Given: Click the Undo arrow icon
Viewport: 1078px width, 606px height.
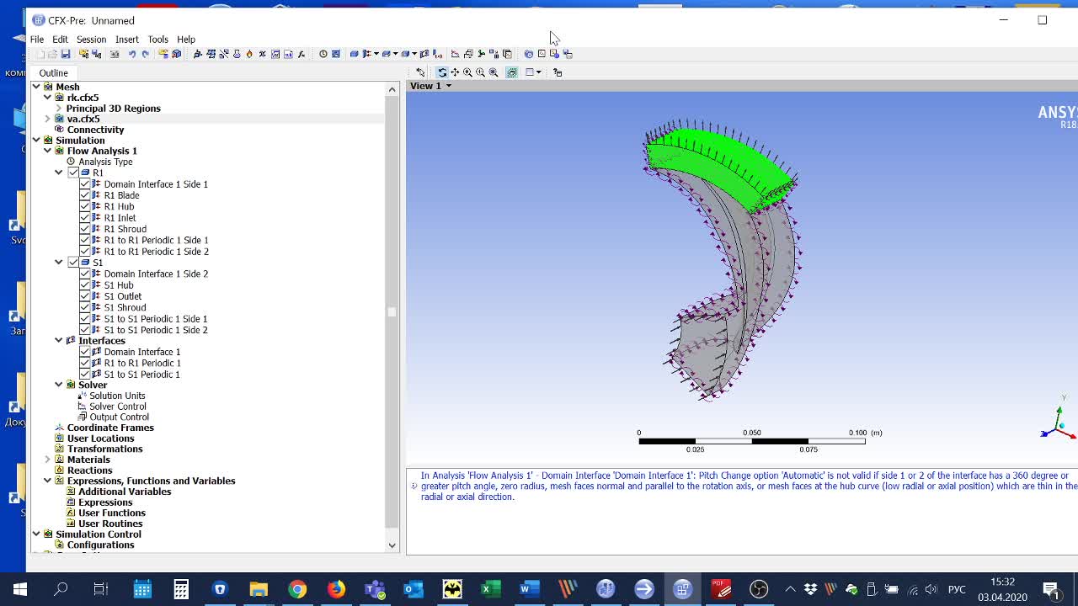Looking at the screenshot, I should 132,54.
